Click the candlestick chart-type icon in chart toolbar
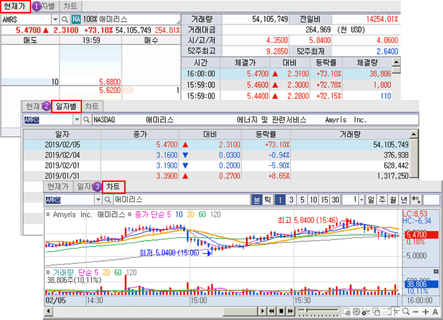 coord(416,200)
